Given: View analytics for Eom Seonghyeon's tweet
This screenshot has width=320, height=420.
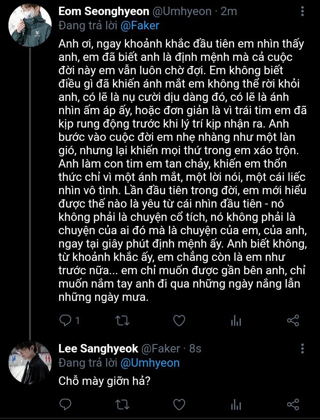Looking at the screenshot, I should [x=236, y=320].
